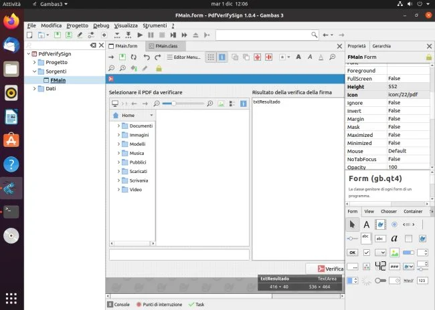
Task: Click the green save icon in form toolbar
Action: click(122, 57)
